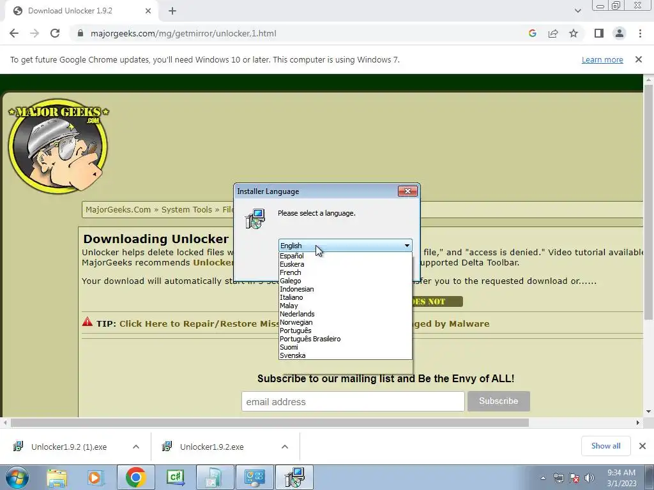Click the browser back arrow

coord(14,33)
